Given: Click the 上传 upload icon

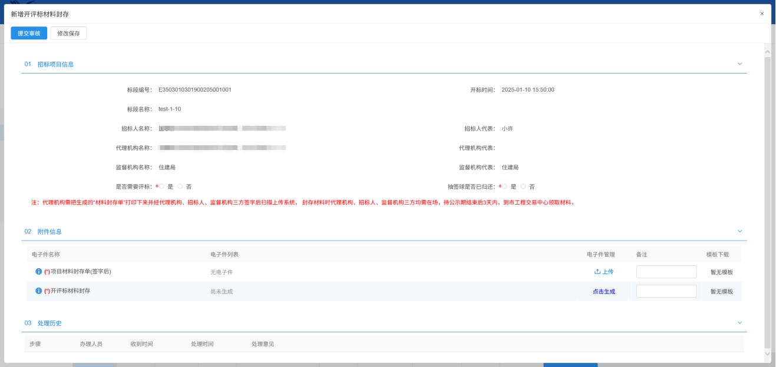Looking at the screenshot, I should pyautogui.click(x=597, y=272).
